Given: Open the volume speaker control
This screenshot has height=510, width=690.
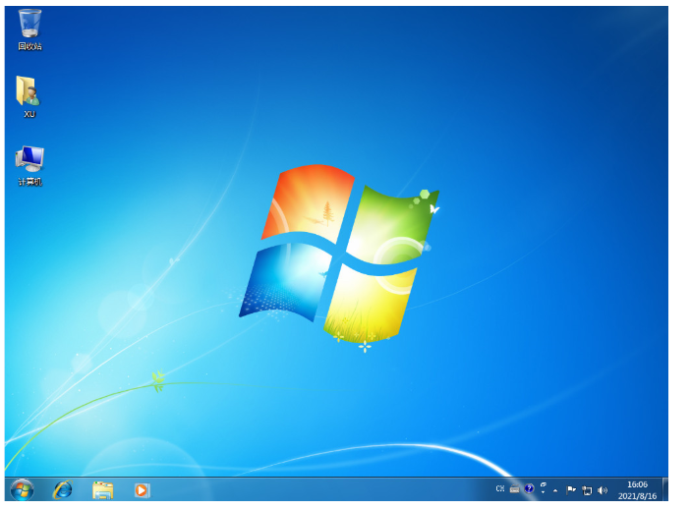Looking at the screenshot, I should click(x=602, y=489).
